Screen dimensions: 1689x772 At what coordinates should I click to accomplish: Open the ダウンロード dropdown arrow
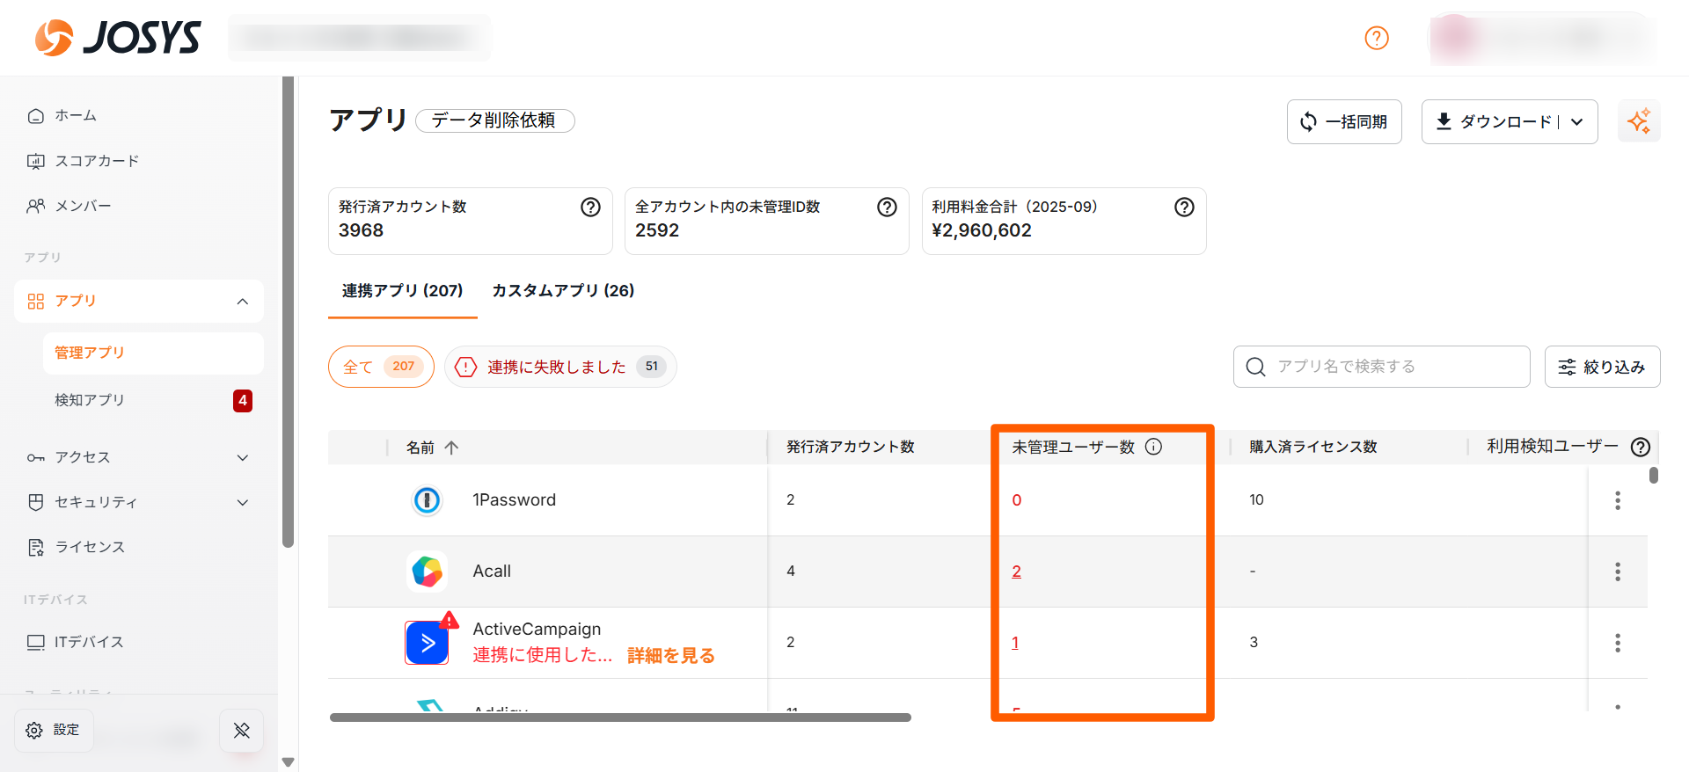pos(1577,122)
